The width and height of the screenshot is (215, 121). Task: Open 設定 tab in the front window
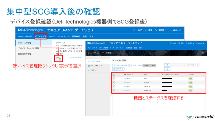140,48
